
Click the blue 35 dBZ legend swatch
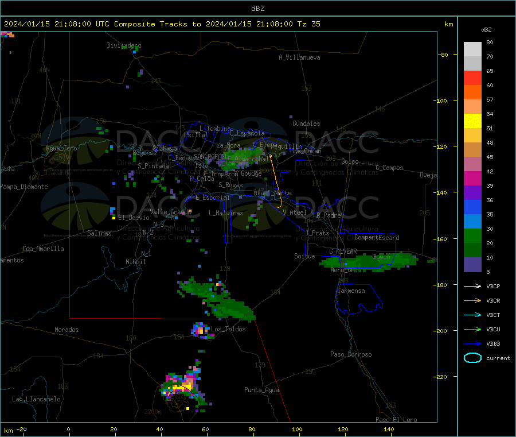[x=472, y=207]
